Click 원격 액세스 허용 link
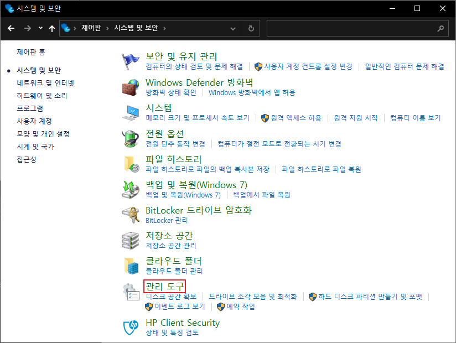456x343 pixels. point(296,118)
